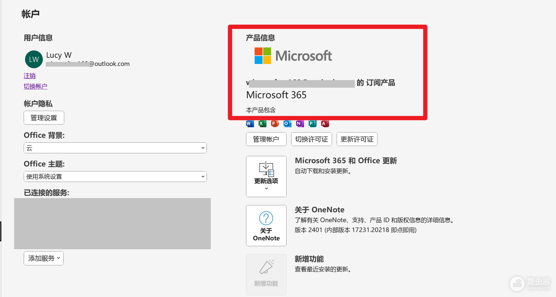Image resolution: width=556 pixels, height=297 pixels.
Task: Click the 本产品包含 label
Action: (261, 110)
